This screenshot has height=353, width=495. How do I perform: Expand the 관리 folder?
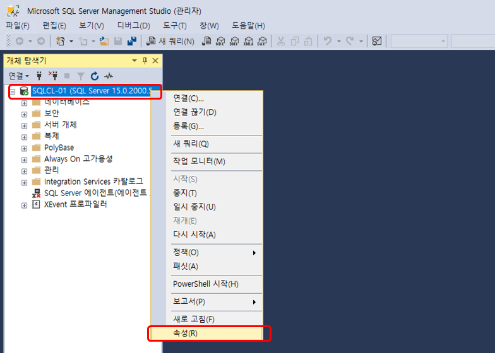(24, 171)
